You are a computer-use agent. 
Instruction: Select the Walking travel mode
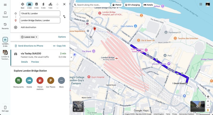[x=43, y=4]
